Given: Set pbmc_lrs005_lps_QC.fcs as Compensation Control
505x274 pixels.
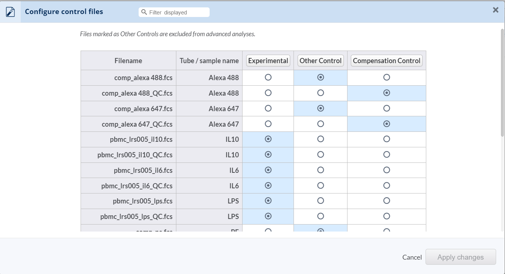Looking at the screenshot, I should pyautogui.click(x=386, y=216).
